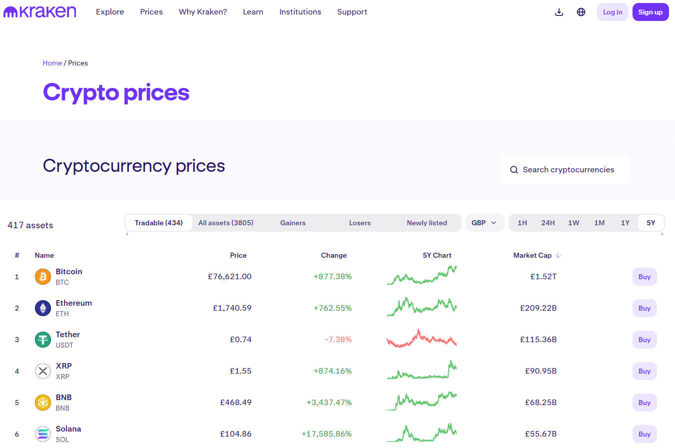Switch to the Losers tab
Image resolution: width=675 pixels, height=448 pixels.
(360, 223)
